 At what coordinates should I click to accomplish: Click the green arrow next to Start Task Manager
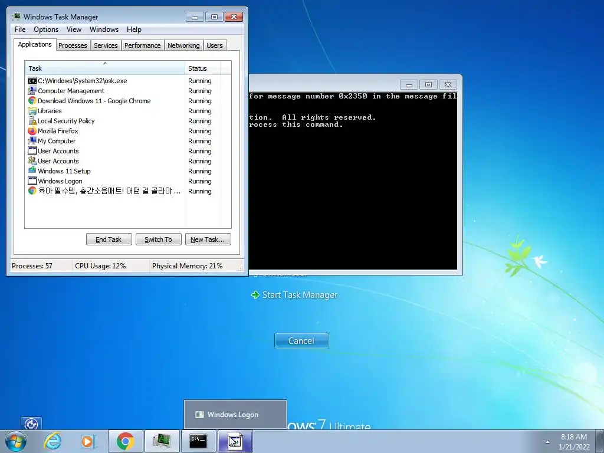(x=255, y=295)
